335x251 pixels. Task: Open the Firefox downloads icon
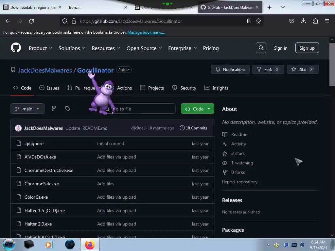pos(303,21)
